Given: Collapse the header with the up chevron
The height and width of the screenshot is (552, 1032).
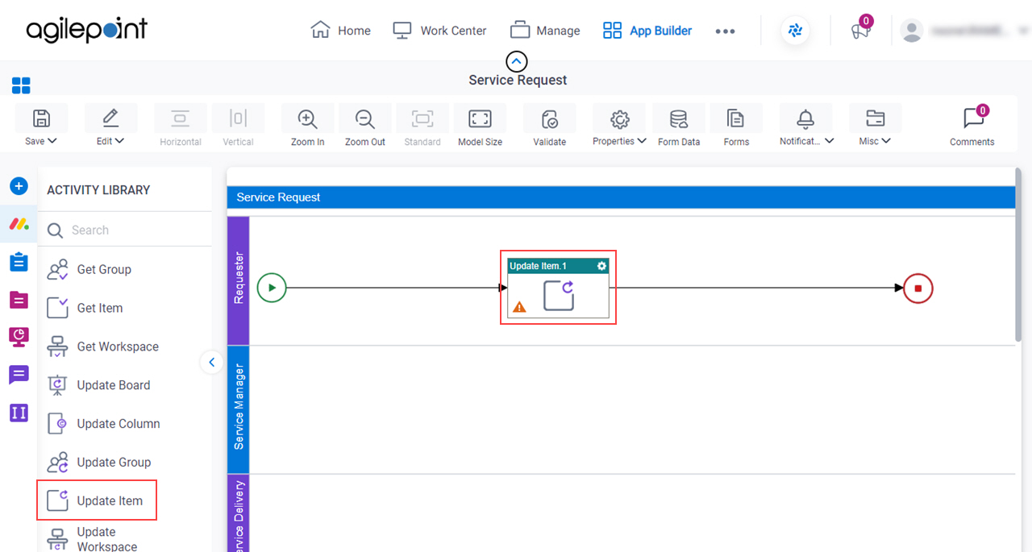Looking at the screenshot, I should [x=516, y=61].
